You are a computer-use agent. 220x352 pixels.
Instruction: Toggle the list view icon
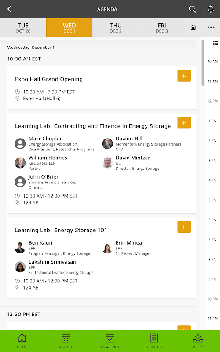coord(215,43)
